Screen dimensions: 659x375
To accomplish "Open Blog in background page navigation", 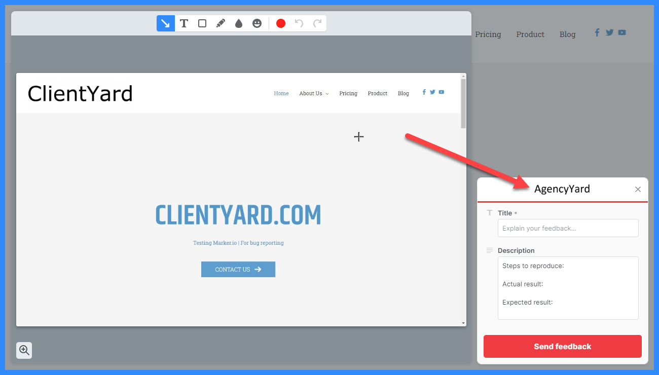I will tap(568, 34).
